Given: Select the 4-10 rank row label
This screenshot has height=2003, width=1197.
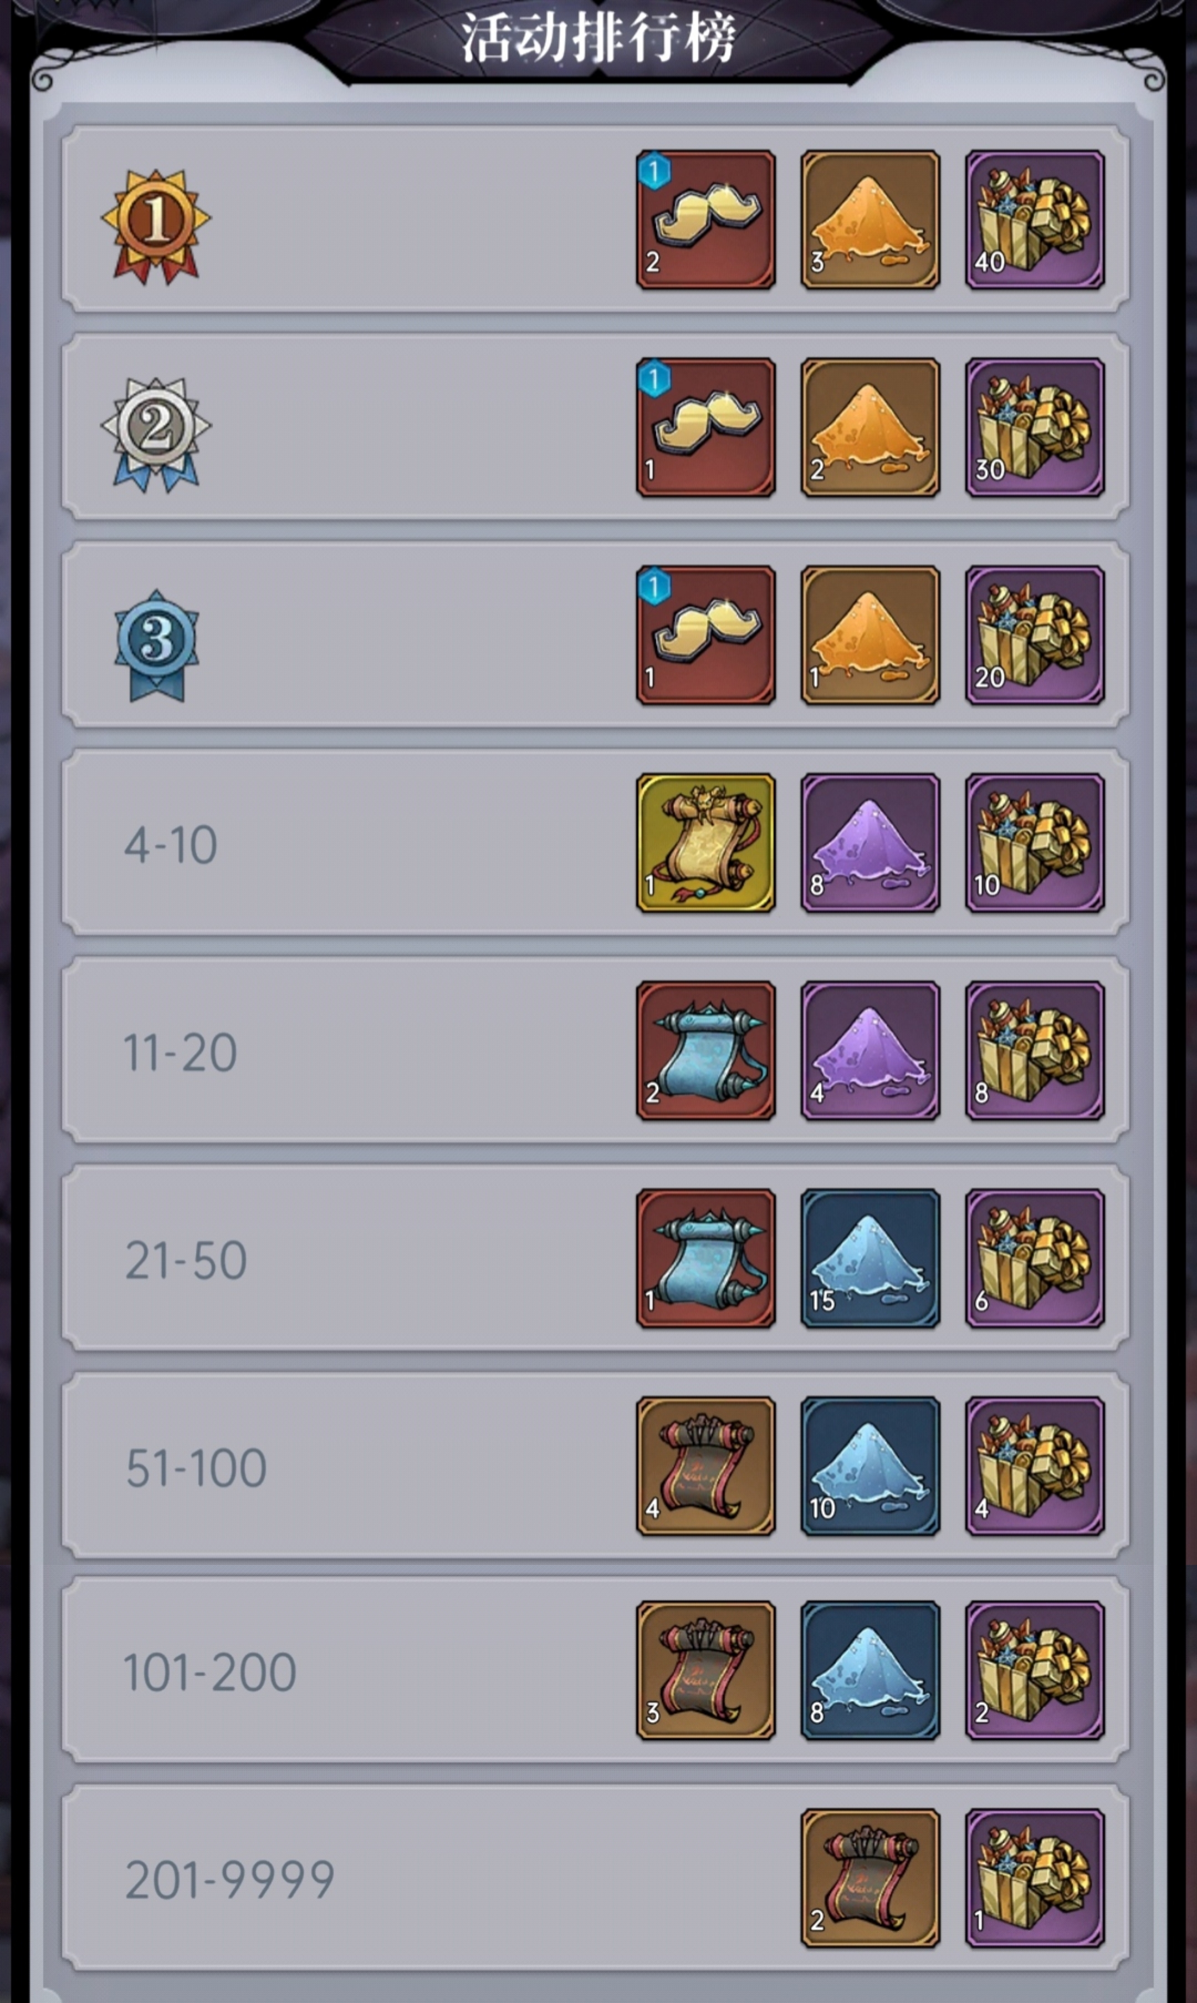Looking at the screenshot, I should [170, 845].
